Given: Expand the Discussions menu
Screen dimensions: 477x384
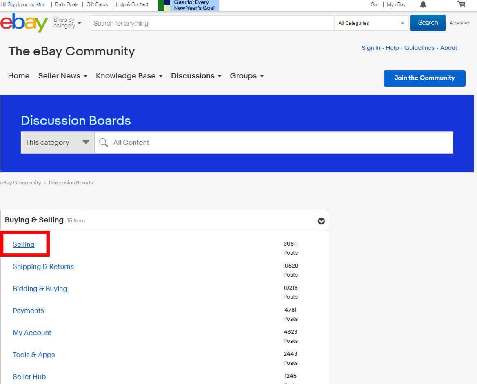Looking at the screenshot, I should 196,76.
